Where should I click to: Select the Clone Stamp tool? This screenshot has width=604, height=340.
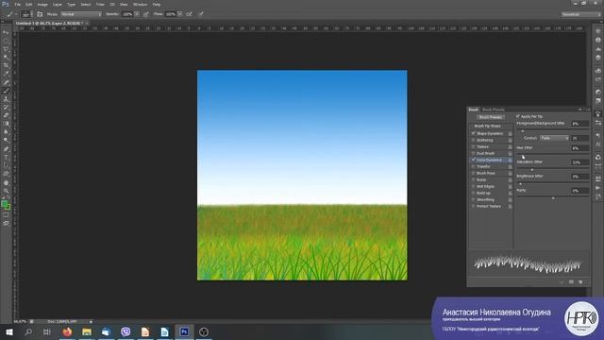pos(6,99)
